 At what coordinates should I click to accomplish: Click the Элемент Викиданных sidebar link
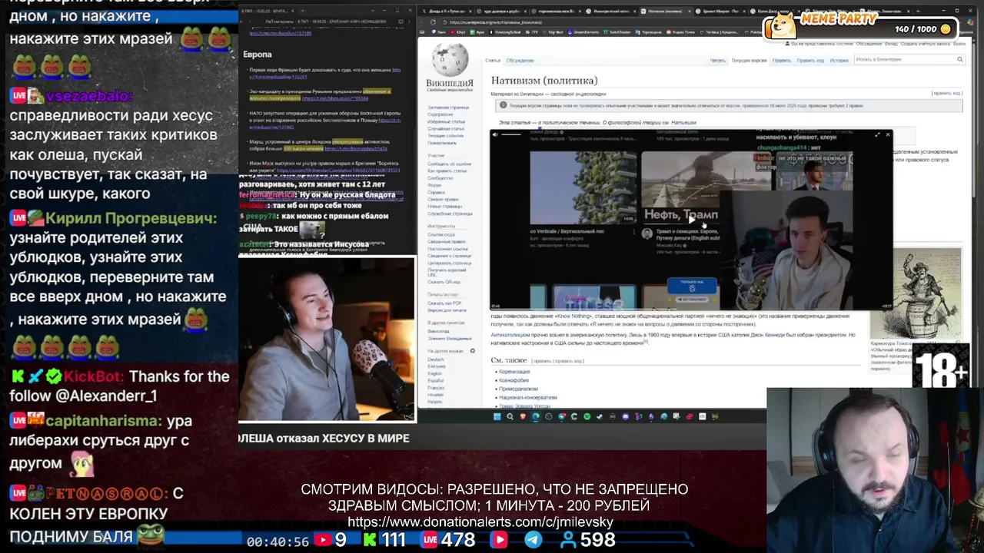(450, 339)
